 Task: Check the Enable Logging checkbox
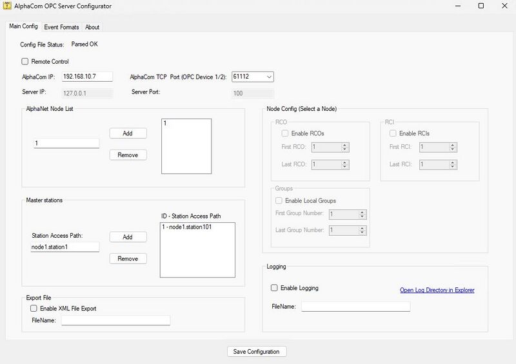pyautogui.click(x=275, y=288)
